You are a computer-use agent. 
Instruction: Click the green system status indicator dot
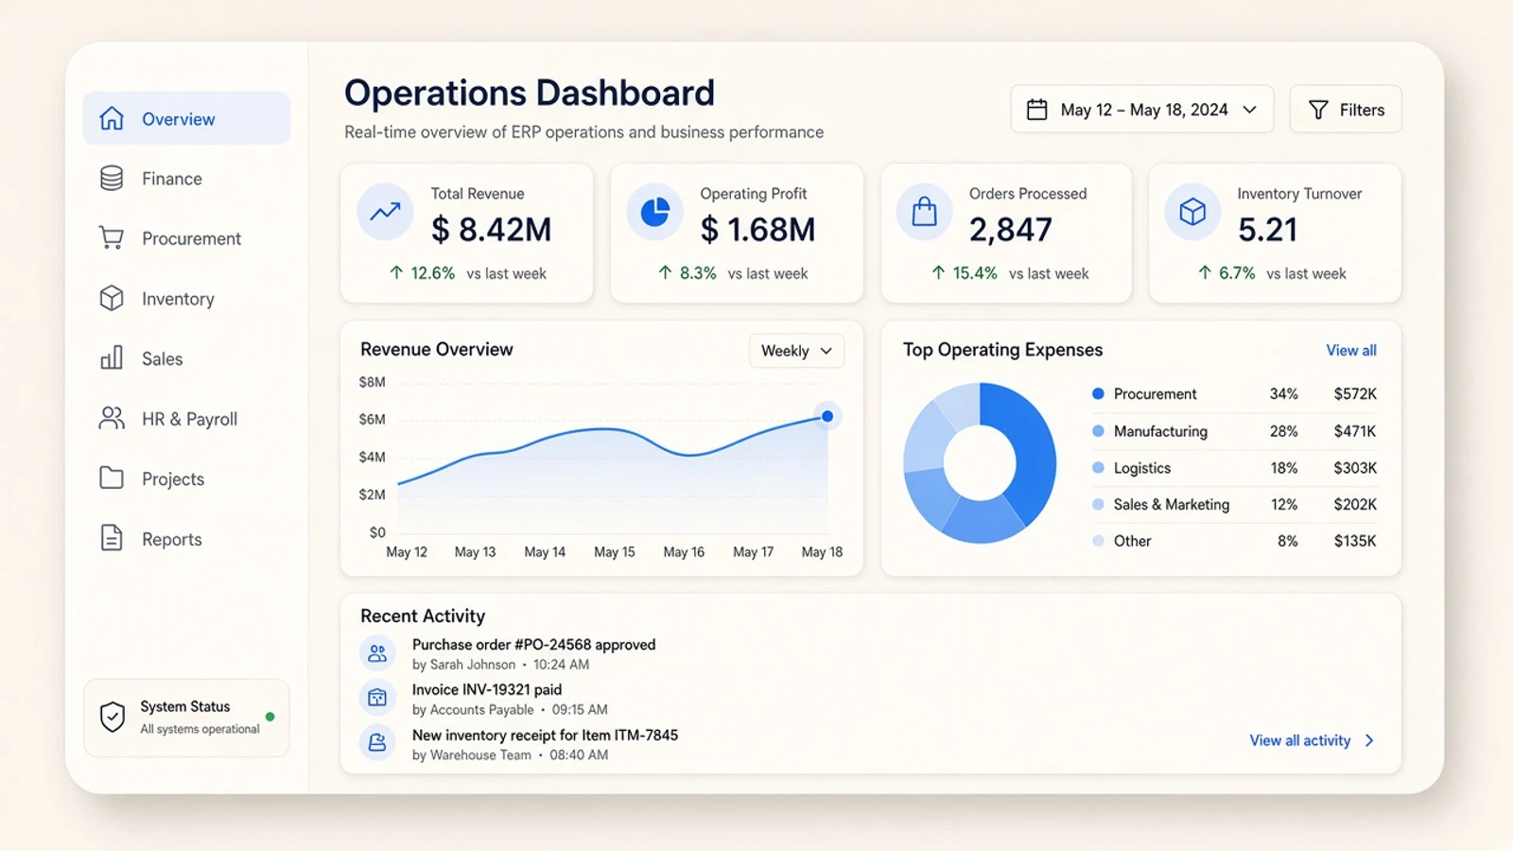(270, 717)
